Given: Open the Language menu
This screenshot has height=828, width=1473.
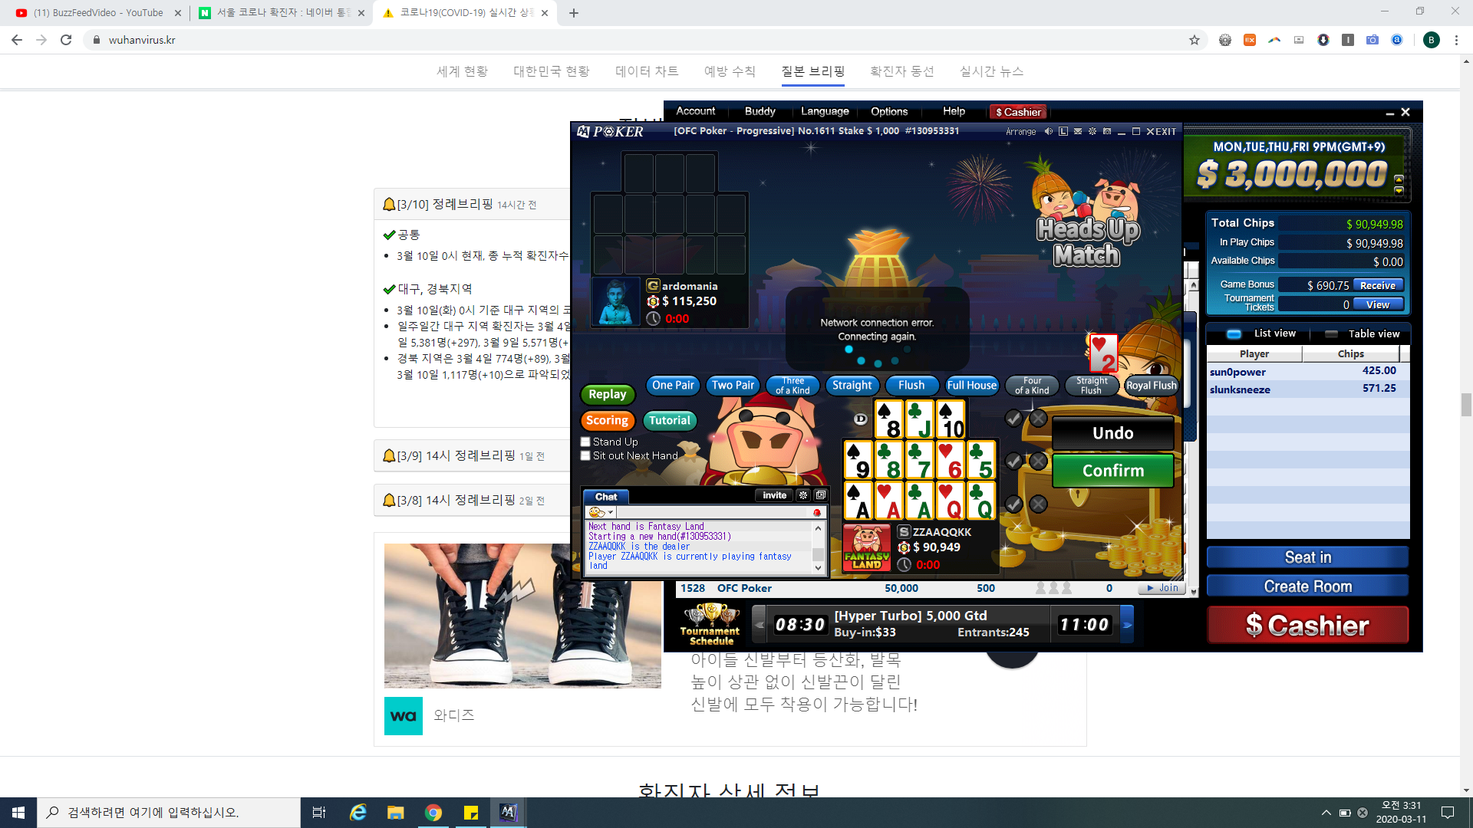Looking at the screenshot, I should pyautogui.click(x=825, y=111).
